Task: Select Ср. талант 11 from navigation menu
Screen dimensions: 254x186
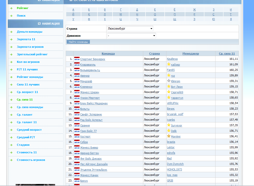Action: click(27, 122)
